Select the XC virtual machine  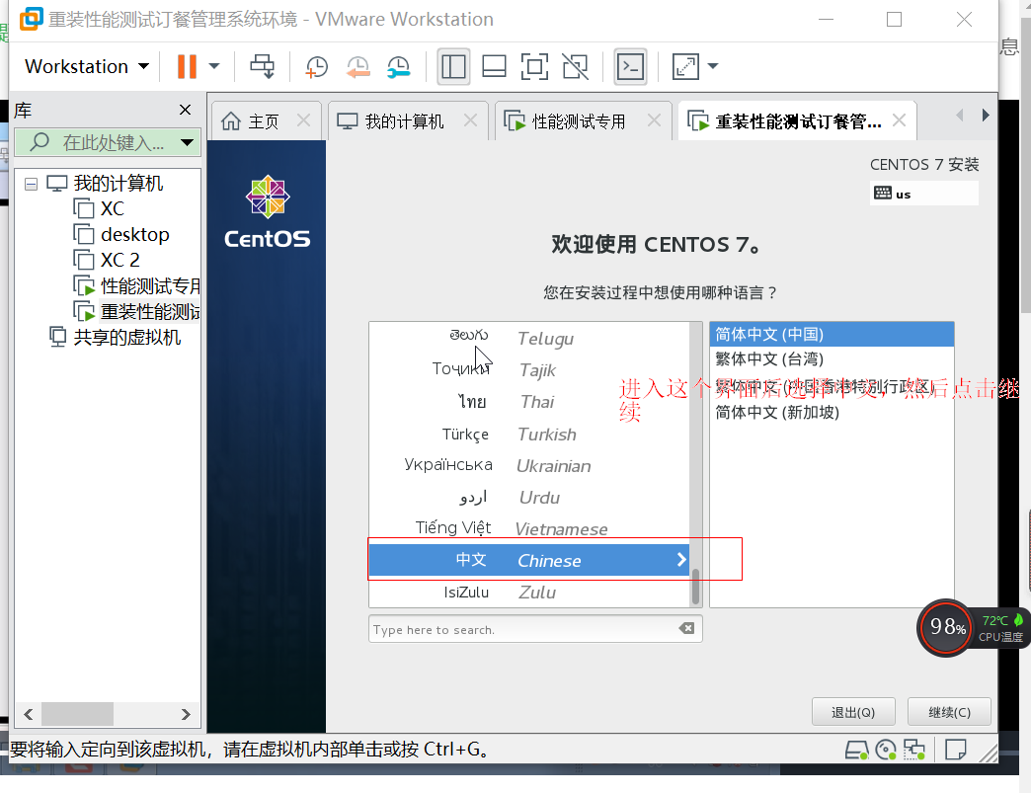click(x=99, y=209)
